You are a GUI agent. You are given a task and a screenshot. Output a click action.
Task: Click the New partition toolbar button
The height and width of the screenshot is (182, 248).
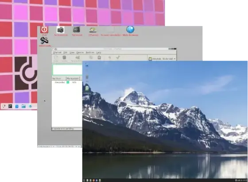pyautogui.click(x=56, y=58)
